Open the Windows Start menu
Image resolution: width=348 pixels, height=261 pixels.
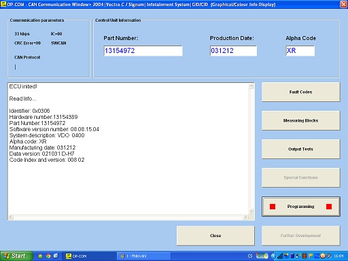click(16, 256)
